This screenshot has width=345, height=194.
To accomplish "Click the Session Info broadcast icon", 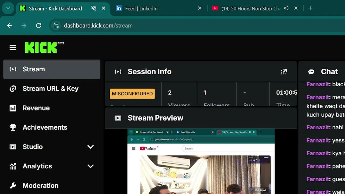I will (x=118, y=72).
